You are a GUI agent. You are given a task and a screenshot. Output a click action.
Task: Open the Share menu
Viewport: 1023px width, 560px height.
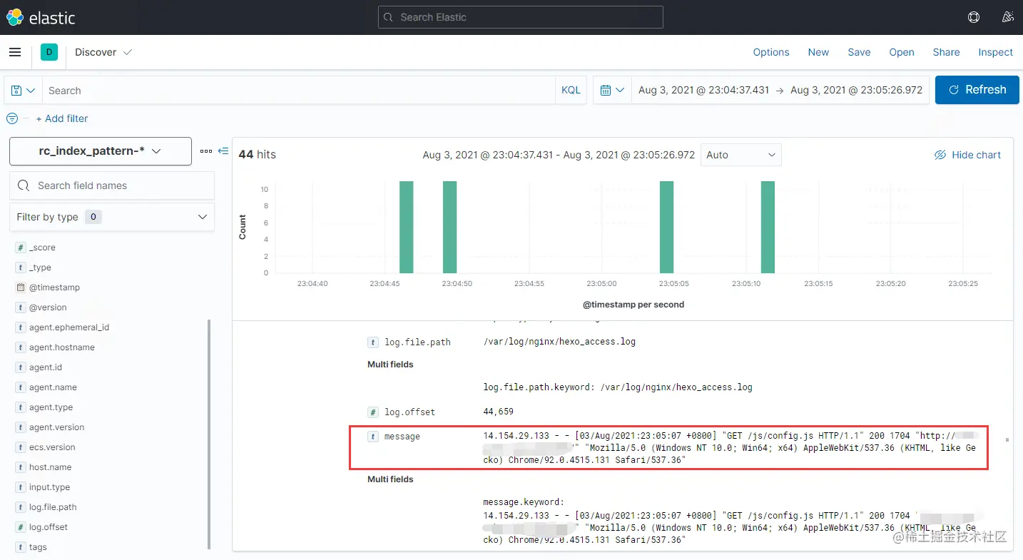946,52
